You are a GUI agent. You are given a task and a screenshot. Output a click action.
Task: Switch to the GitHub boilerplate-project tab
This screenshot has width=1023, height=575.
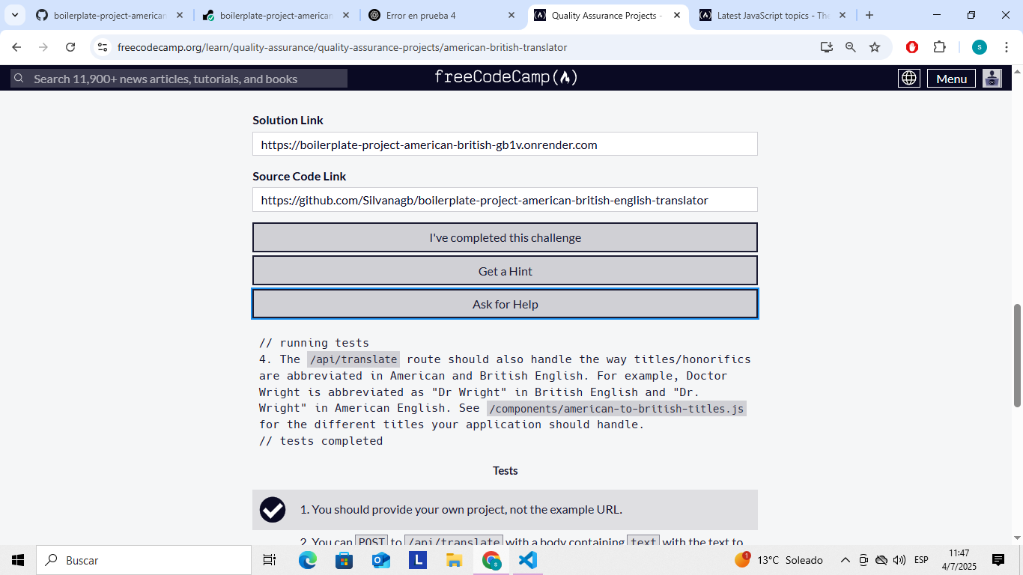(109, 15)
